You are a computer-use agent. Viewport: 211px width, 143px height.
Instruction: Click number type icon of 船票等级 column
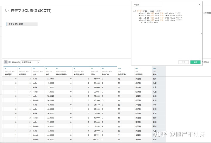pyautogui.click(x=19, y=69)
